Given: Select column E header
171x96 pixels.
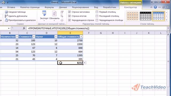Looking at the screenshot, I should 70,33.
